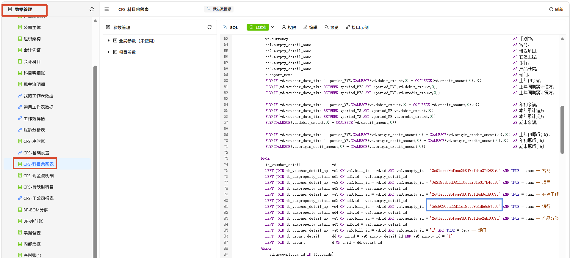The image size is (570, 258).
Task: Select BP-序时账 in the sidebar
Action: pos(33,221)
